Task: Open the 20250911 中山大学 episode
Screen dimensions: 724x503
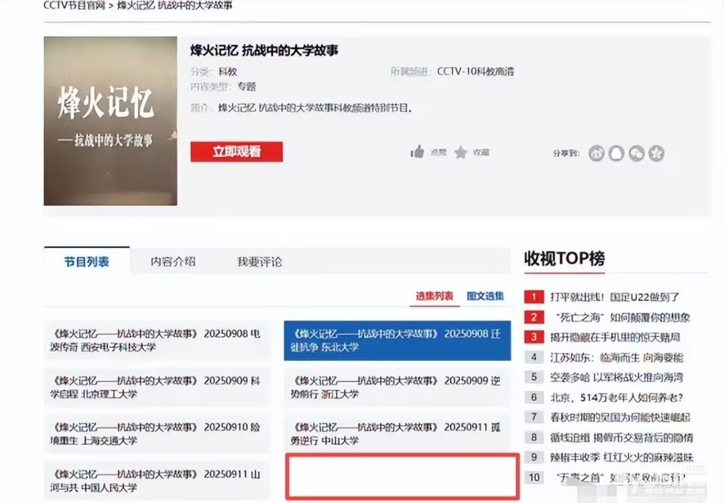Action: [397, 433]
